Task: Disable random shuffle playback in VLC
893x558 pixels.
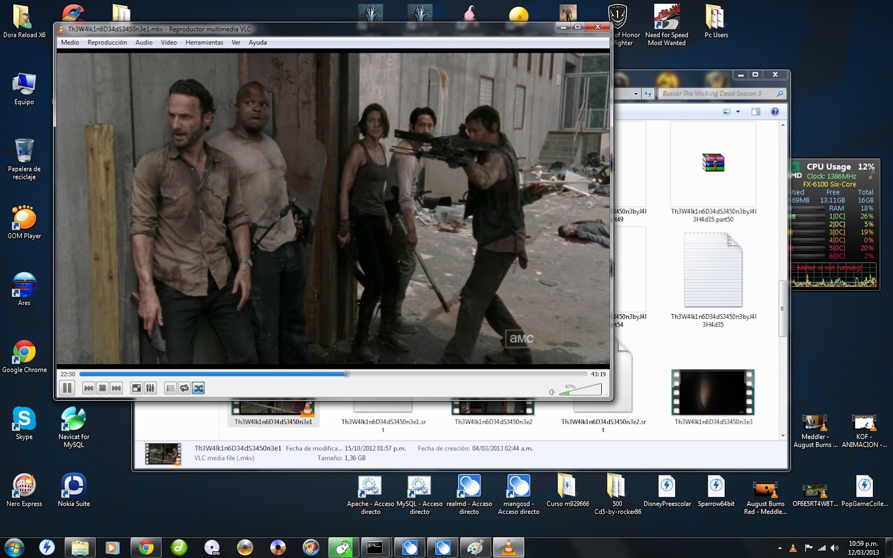Action: click(x=199, y=388)
